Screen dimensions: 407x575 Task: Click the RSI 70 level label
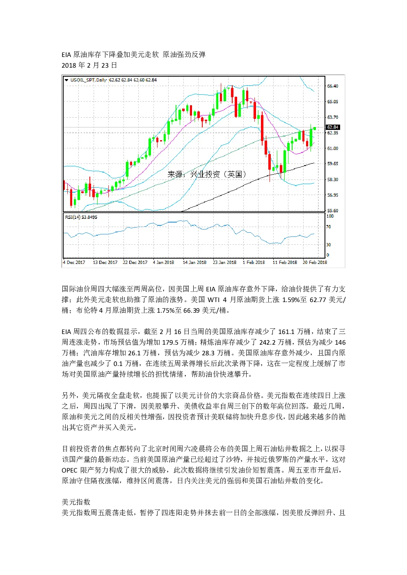click(x=328, y=227)
